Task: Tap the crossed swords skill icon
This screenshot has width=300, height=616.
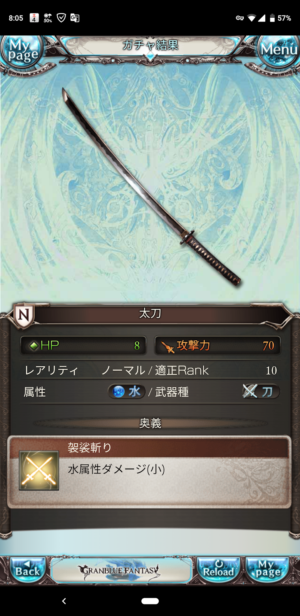Action: pyautogui.click(x=39, y=470)
